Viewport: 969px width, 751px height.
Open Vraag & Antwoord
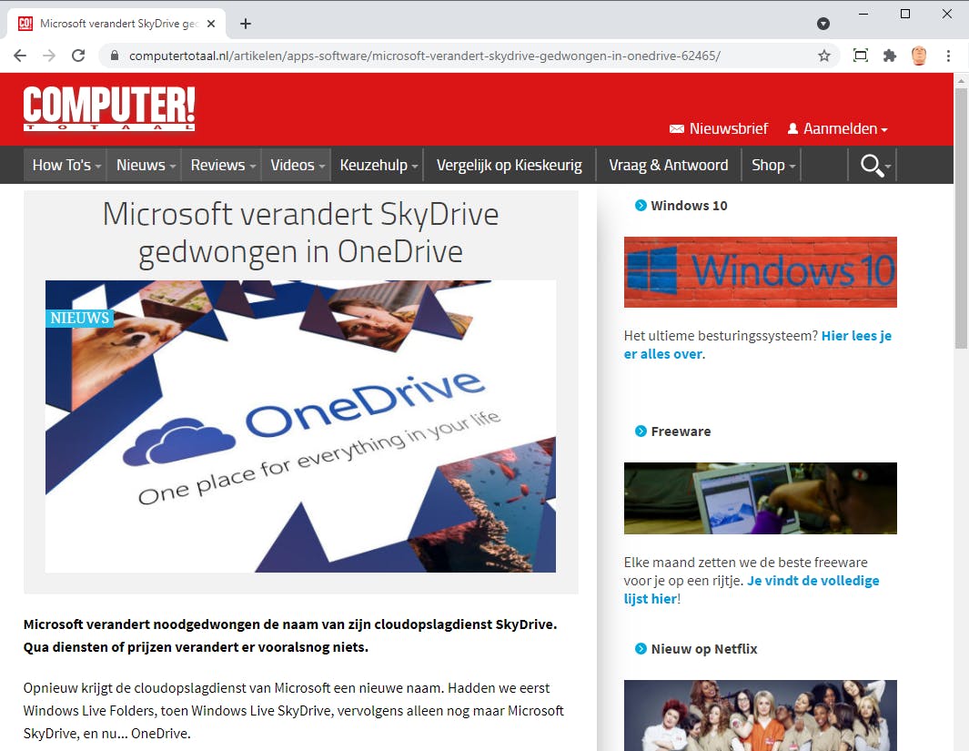click(x=668, y=165)
